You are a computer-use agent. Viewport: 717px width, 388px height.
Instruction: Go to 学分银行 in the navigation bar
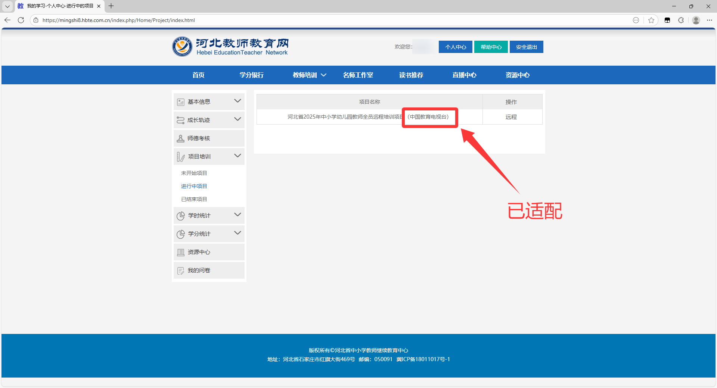click(x=251, y=75)
